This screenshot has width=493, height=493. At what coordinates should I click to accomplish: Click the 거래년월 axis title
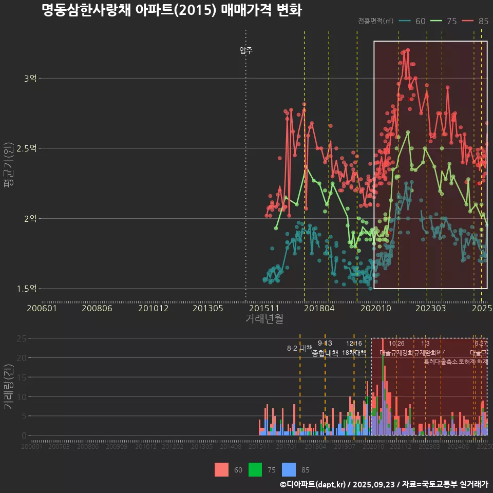(x=264, y=318)
